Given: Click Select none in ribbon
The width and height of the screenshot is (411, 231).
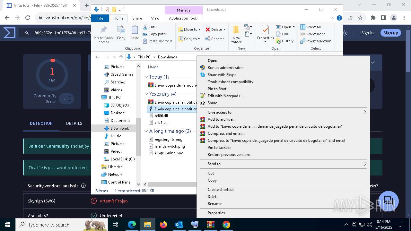Looking at the screenshot, I should tap(313, 34).
